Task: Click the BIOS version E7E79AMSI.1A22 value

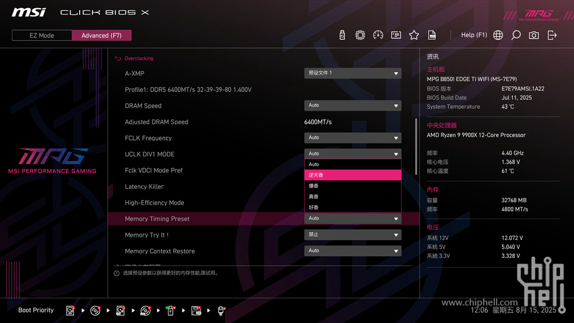Action: pyautogui.click(x=522, y=89)
